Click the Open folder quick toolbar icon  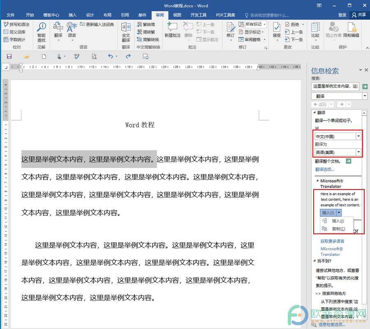click(x=26, y=56)
